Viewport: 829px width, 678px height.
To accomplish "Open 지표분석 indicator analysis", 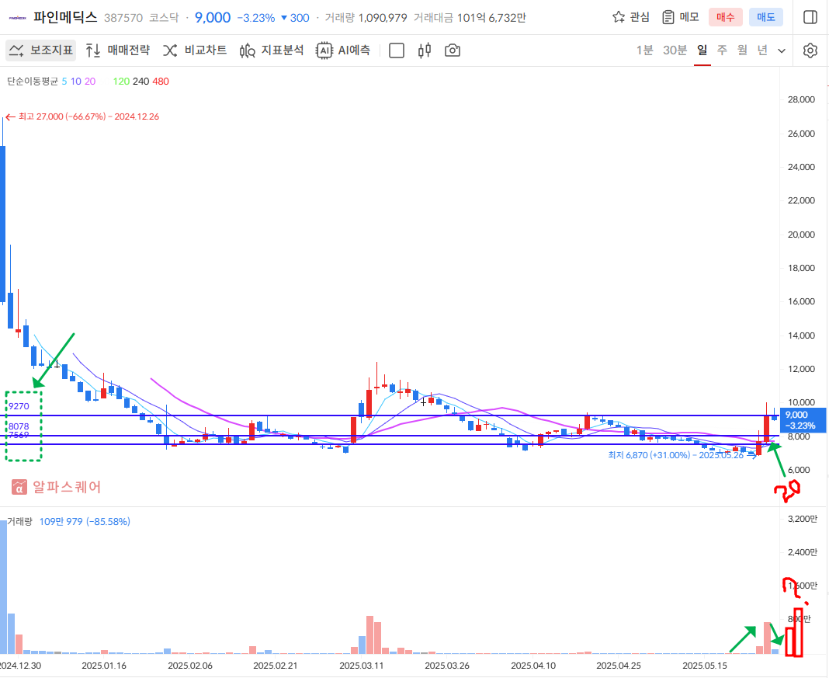I will (x=272, y=50).
